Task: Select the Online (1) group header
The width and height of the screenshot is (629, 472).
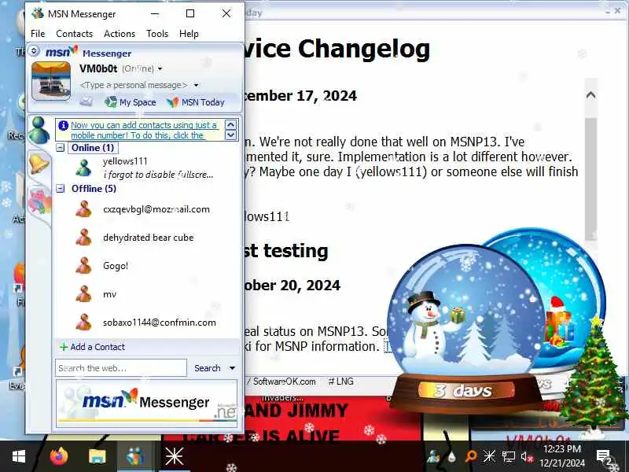Action: coord(93,148)
